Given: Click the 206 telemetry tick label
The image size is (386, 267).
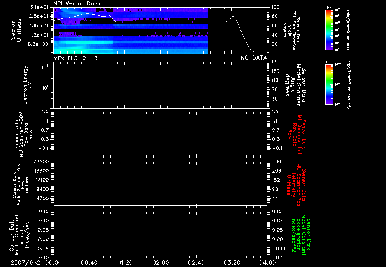Looking at the screenshot, I should coord(276,171).
